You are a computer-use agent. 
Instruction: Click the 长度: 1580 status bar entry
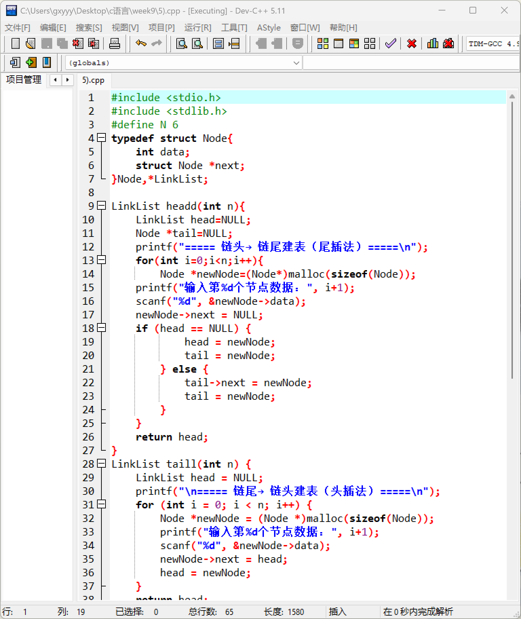pos(284,612)
